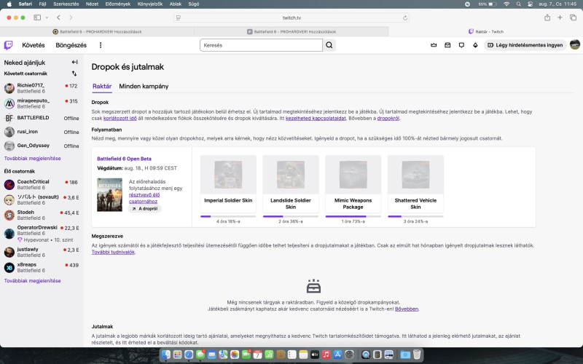Click the Követés nav link
The image size is (583, 364).
(x=34, y=45)
